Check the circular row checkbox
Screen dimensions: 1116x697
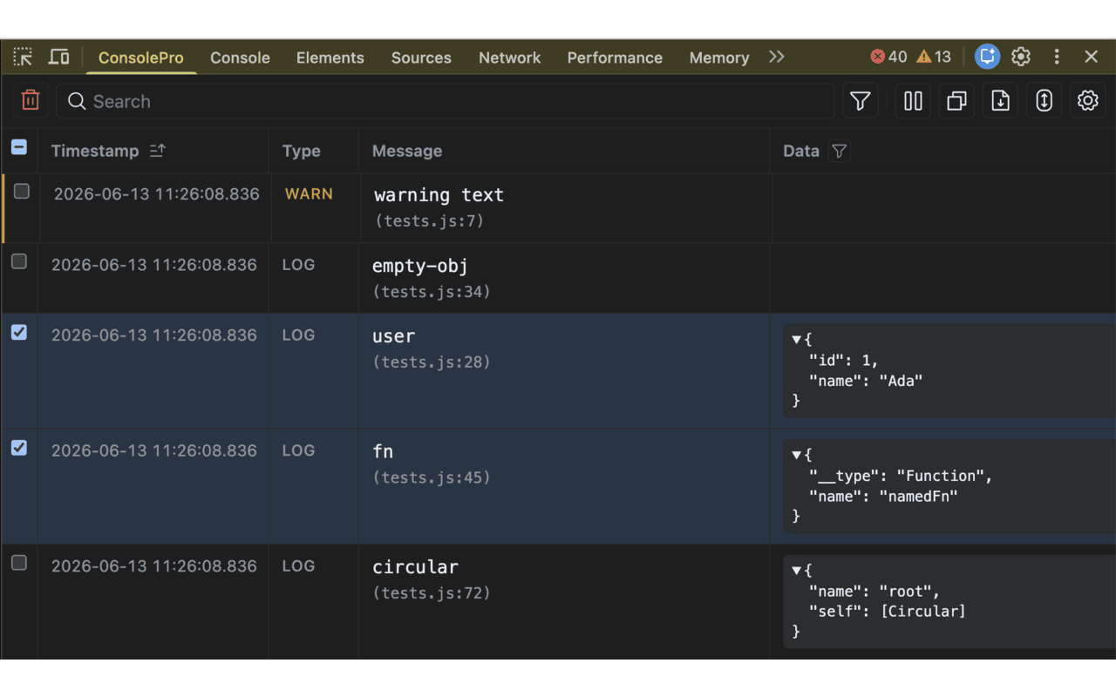click(19, 563)
